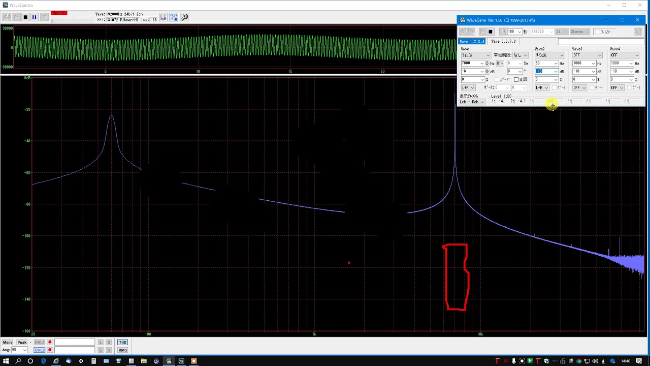650x366 pixels.
Task: Toggle the Hz/dB axis display icon
Action: tap(174, 17)
